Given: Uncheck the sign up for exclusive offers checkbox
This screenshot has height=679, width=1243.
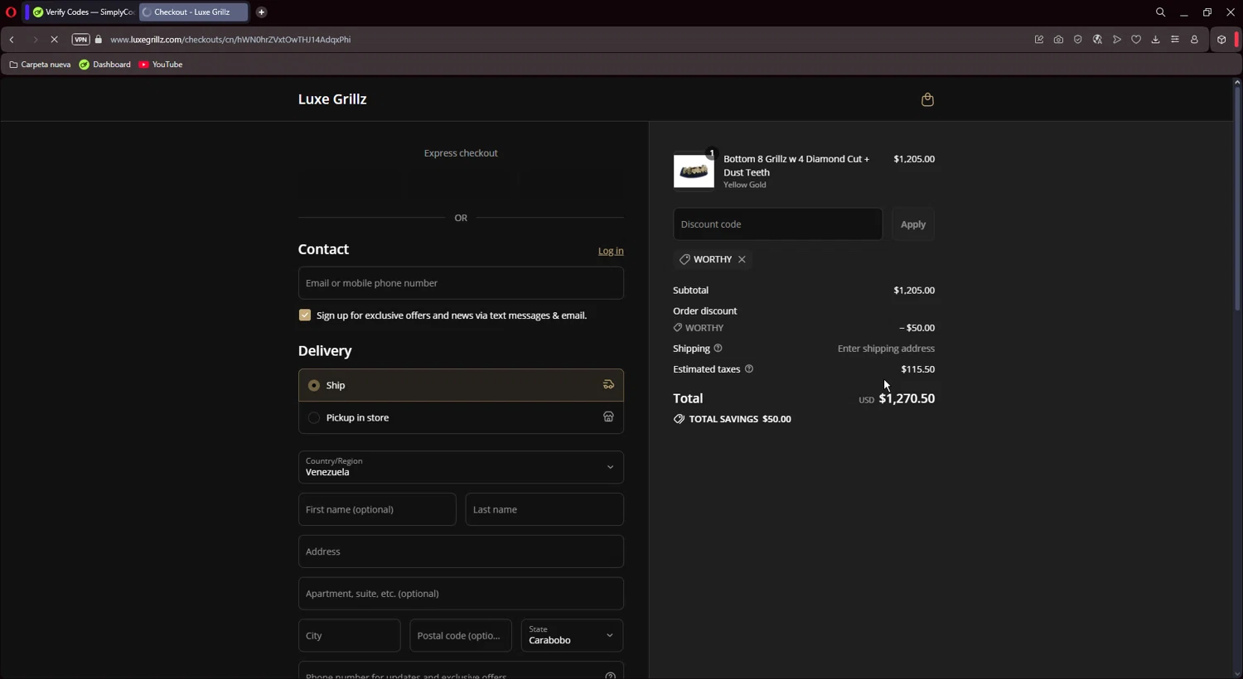Looking at the screenshot, I should [305, 315].
